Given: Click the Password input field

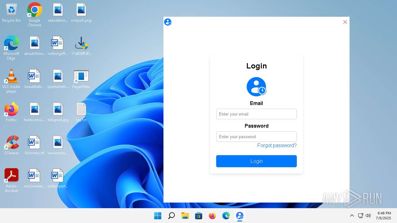Looking at the screenshot, I should [256, 137].
